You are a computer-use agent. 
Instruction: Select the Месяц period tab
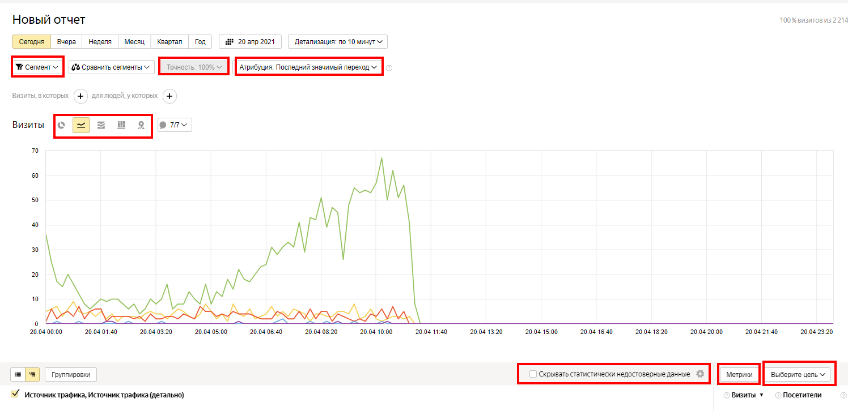[135, 42]
